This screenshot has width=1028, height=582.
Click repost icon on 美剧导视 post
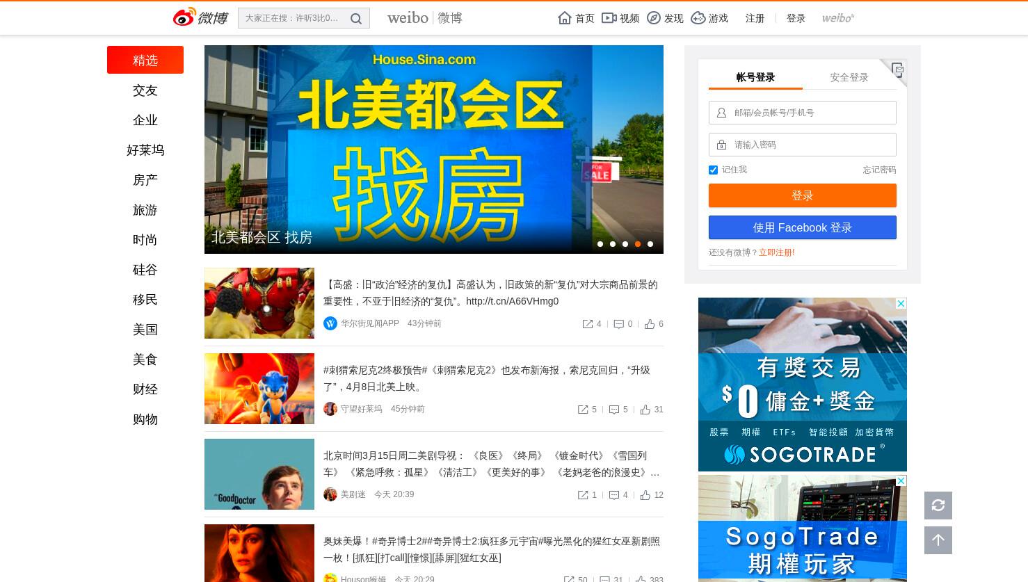coord(583,495)
